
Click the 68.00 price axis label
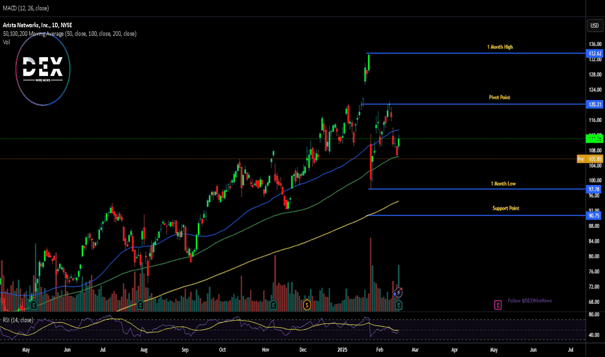click(595, 302)
